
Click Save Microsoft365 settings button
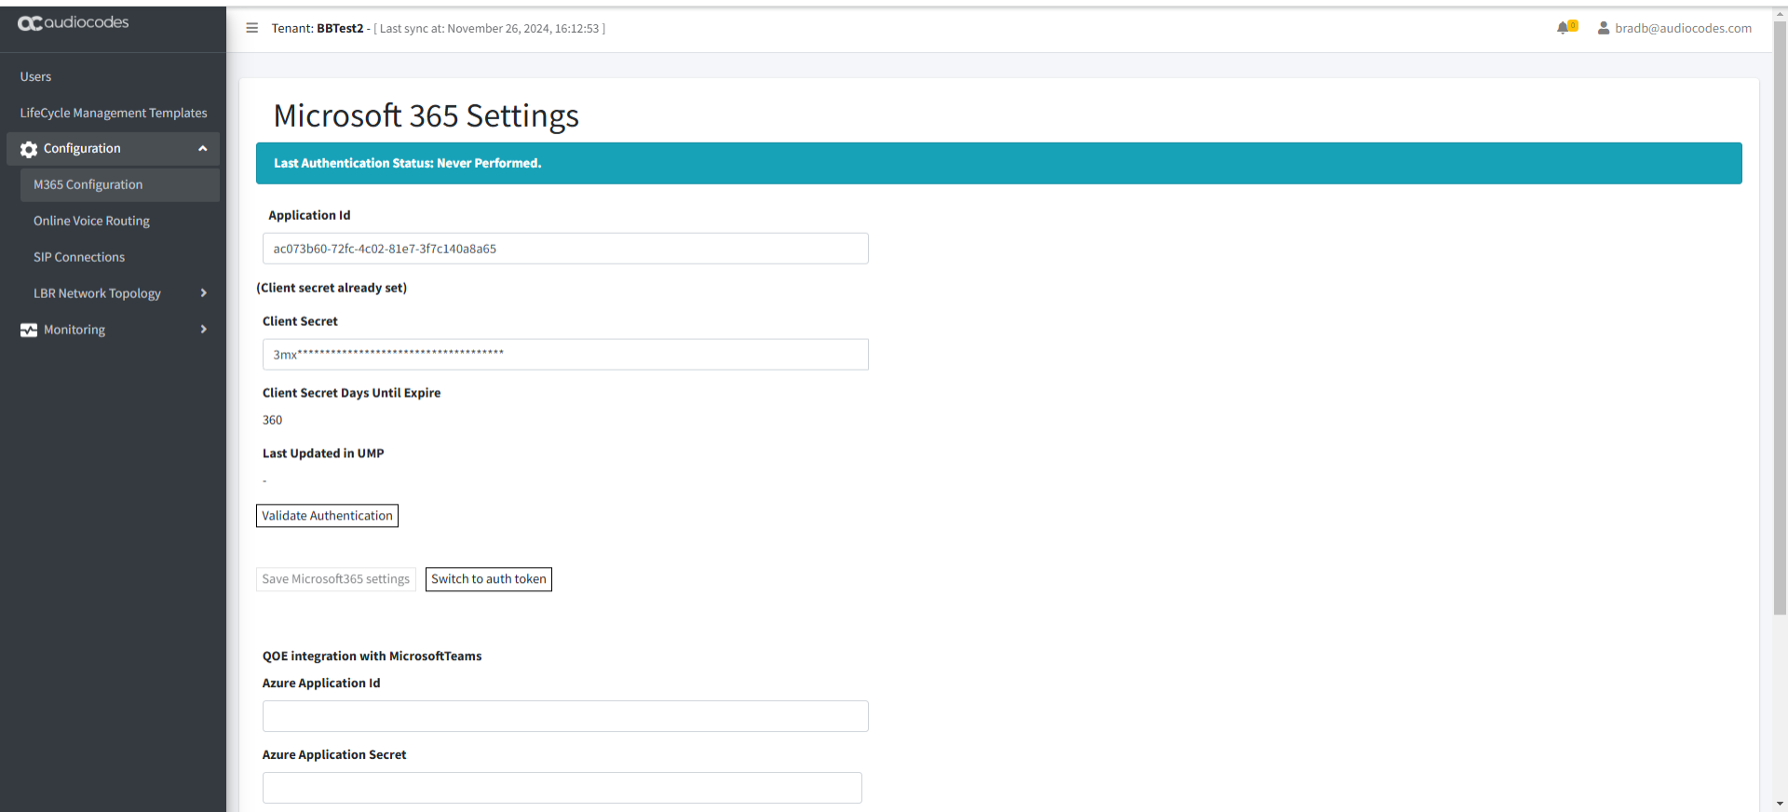click(335, 579)
